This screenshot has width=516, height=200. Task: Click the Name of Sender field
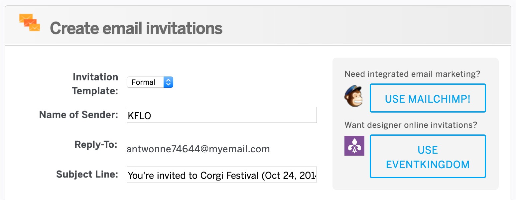pyautogui.click(x=221, y=115)
